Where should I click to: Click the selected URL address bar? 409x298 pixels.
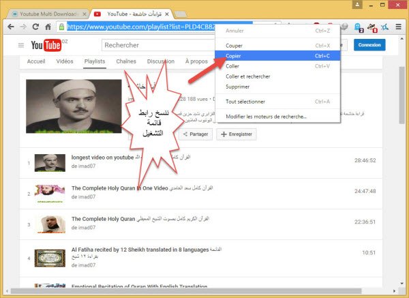pyautogui.click(x=141, y=27)
